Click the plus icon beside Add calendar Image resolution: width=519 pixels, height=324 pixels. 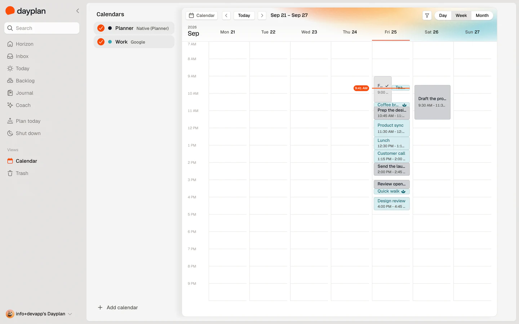tap(100, 307)
